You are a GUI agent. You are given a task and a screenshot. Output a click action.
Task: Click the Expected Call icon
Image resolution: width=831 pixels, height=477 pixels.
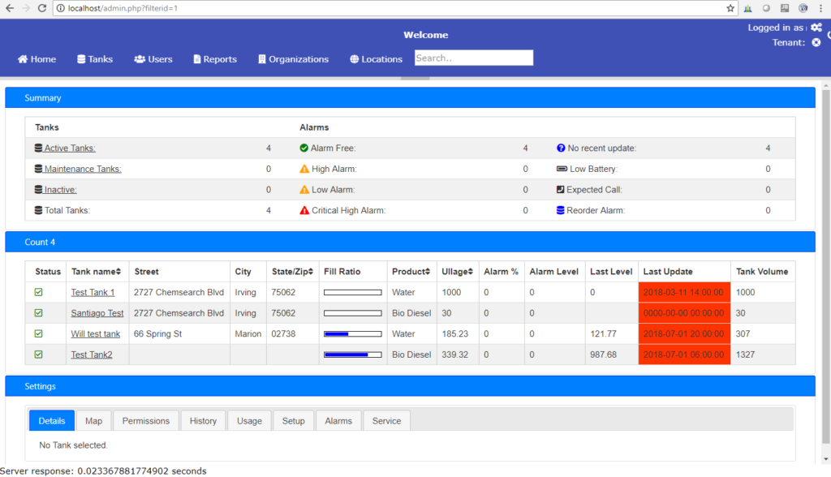[560, 189]
